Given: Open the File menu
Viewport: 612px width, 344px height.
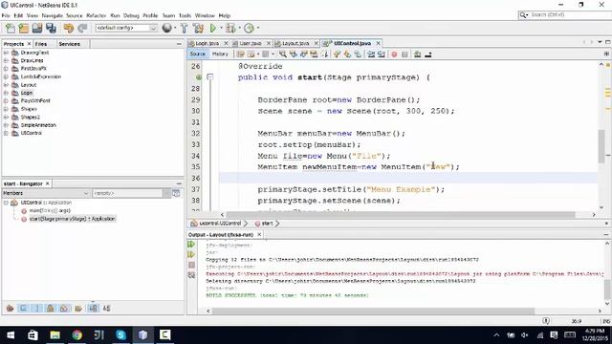Looking at the screenshot, I should (x=6, y=15).
